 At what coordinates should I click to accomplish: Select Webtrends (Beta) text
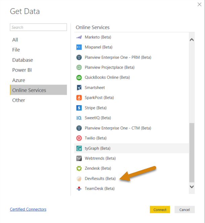pyautogui.click(x=100, y=159)
